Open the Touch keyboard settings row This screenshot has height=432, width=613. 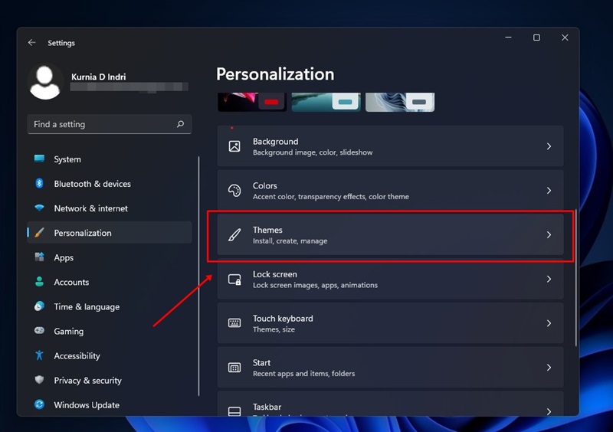pyautogui.click(x=390, y=323)
